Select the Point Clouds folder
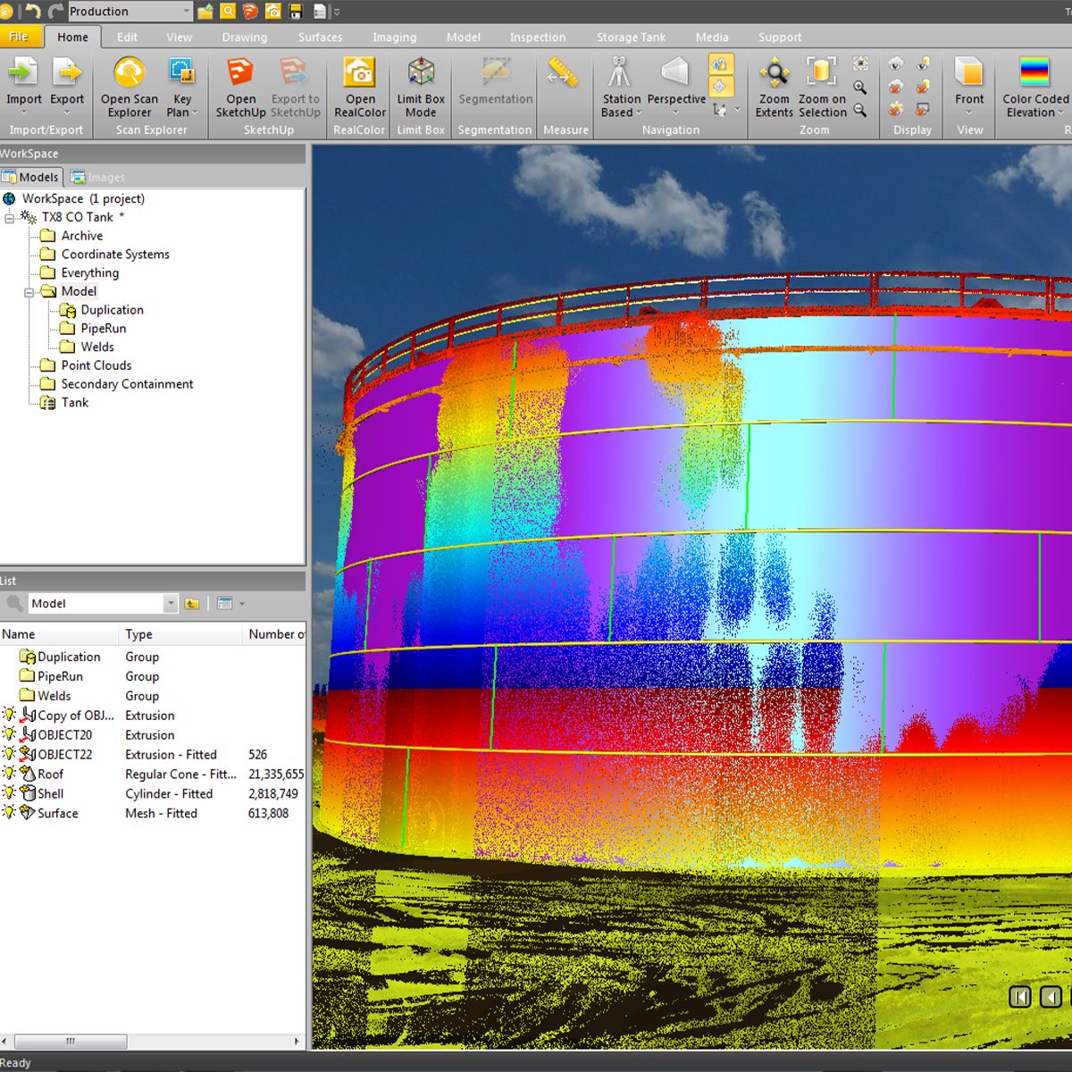Image resolution: width=1072 pixels, height=1072 pixels. click(96, 365)
